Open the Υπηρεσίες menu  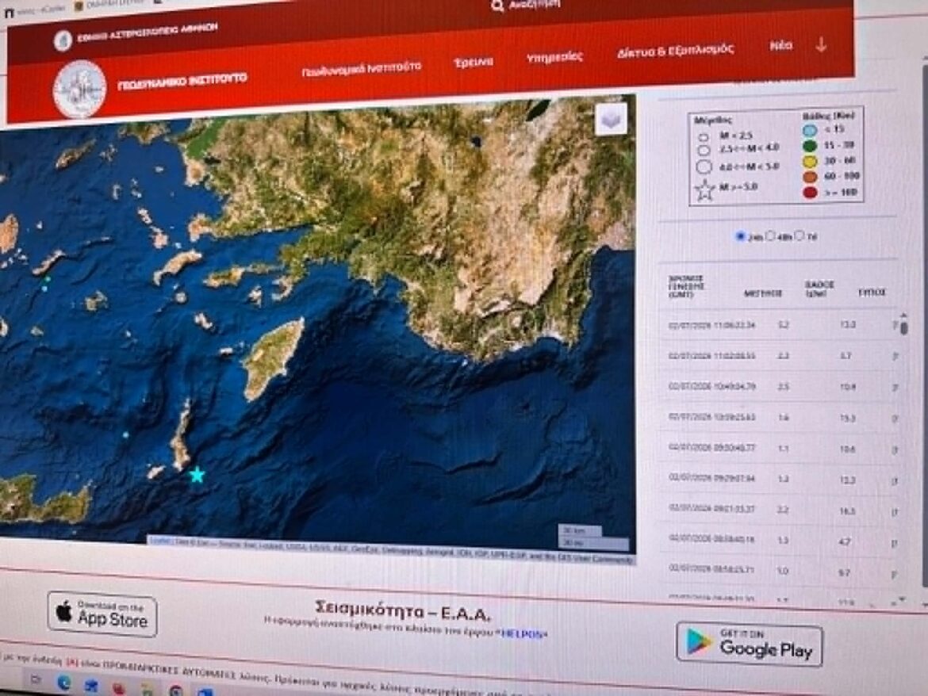(554, 57)
